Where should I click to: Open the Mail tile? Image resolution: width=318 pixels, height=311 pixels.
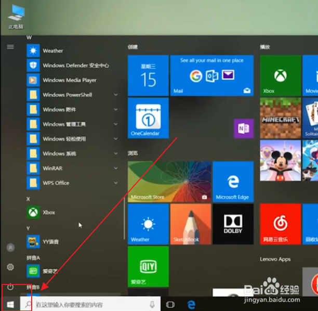(212, 75)
